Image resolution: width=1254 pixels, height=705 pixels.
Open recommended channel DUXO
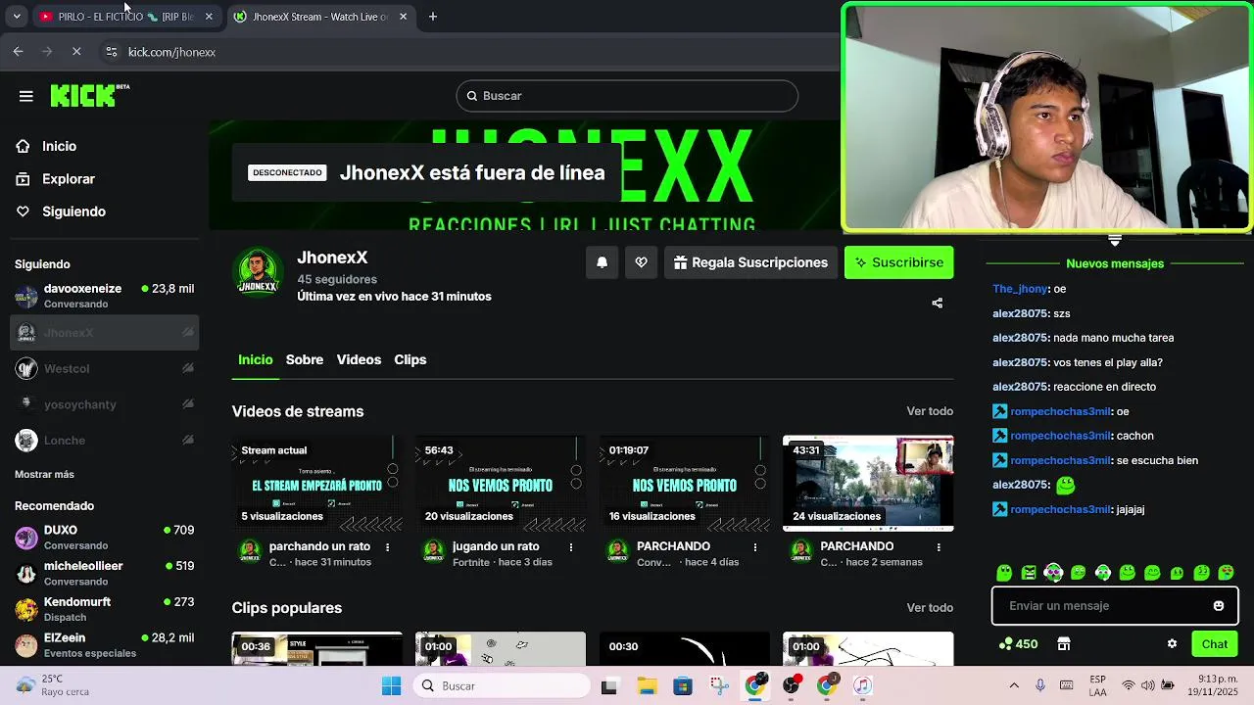(104, 538)
